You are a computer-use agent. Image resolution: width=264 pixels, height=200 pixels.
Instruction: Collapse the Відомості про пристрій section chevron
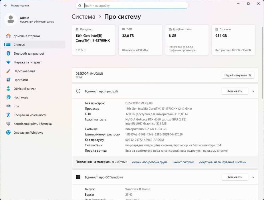(253, 91)
